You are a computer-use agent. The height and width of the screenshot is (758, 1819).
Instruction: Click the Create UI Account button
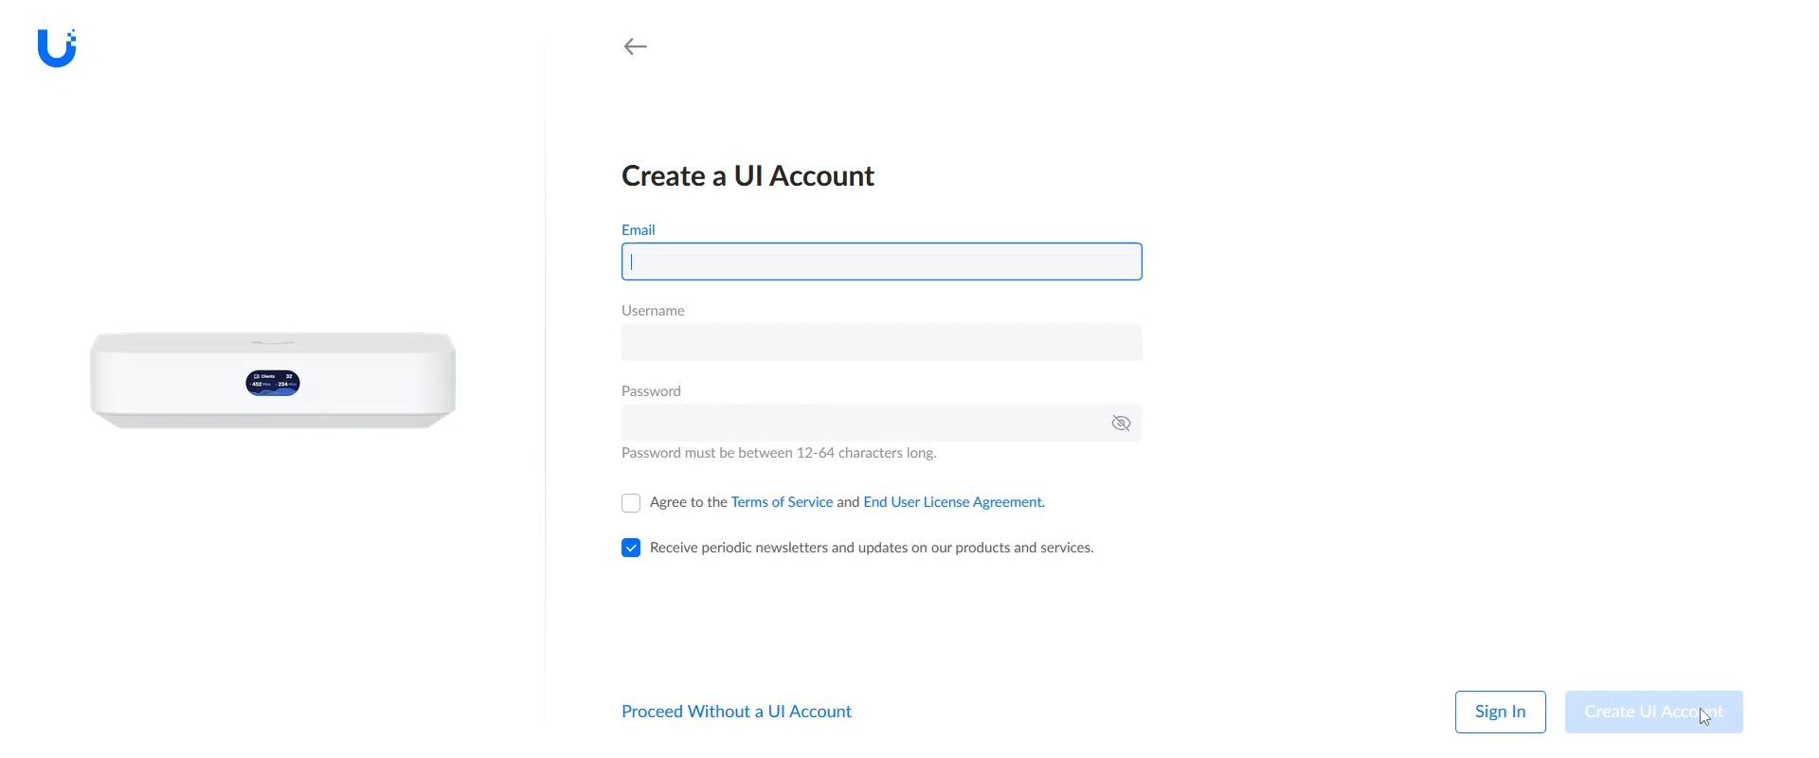point(1653,713)
